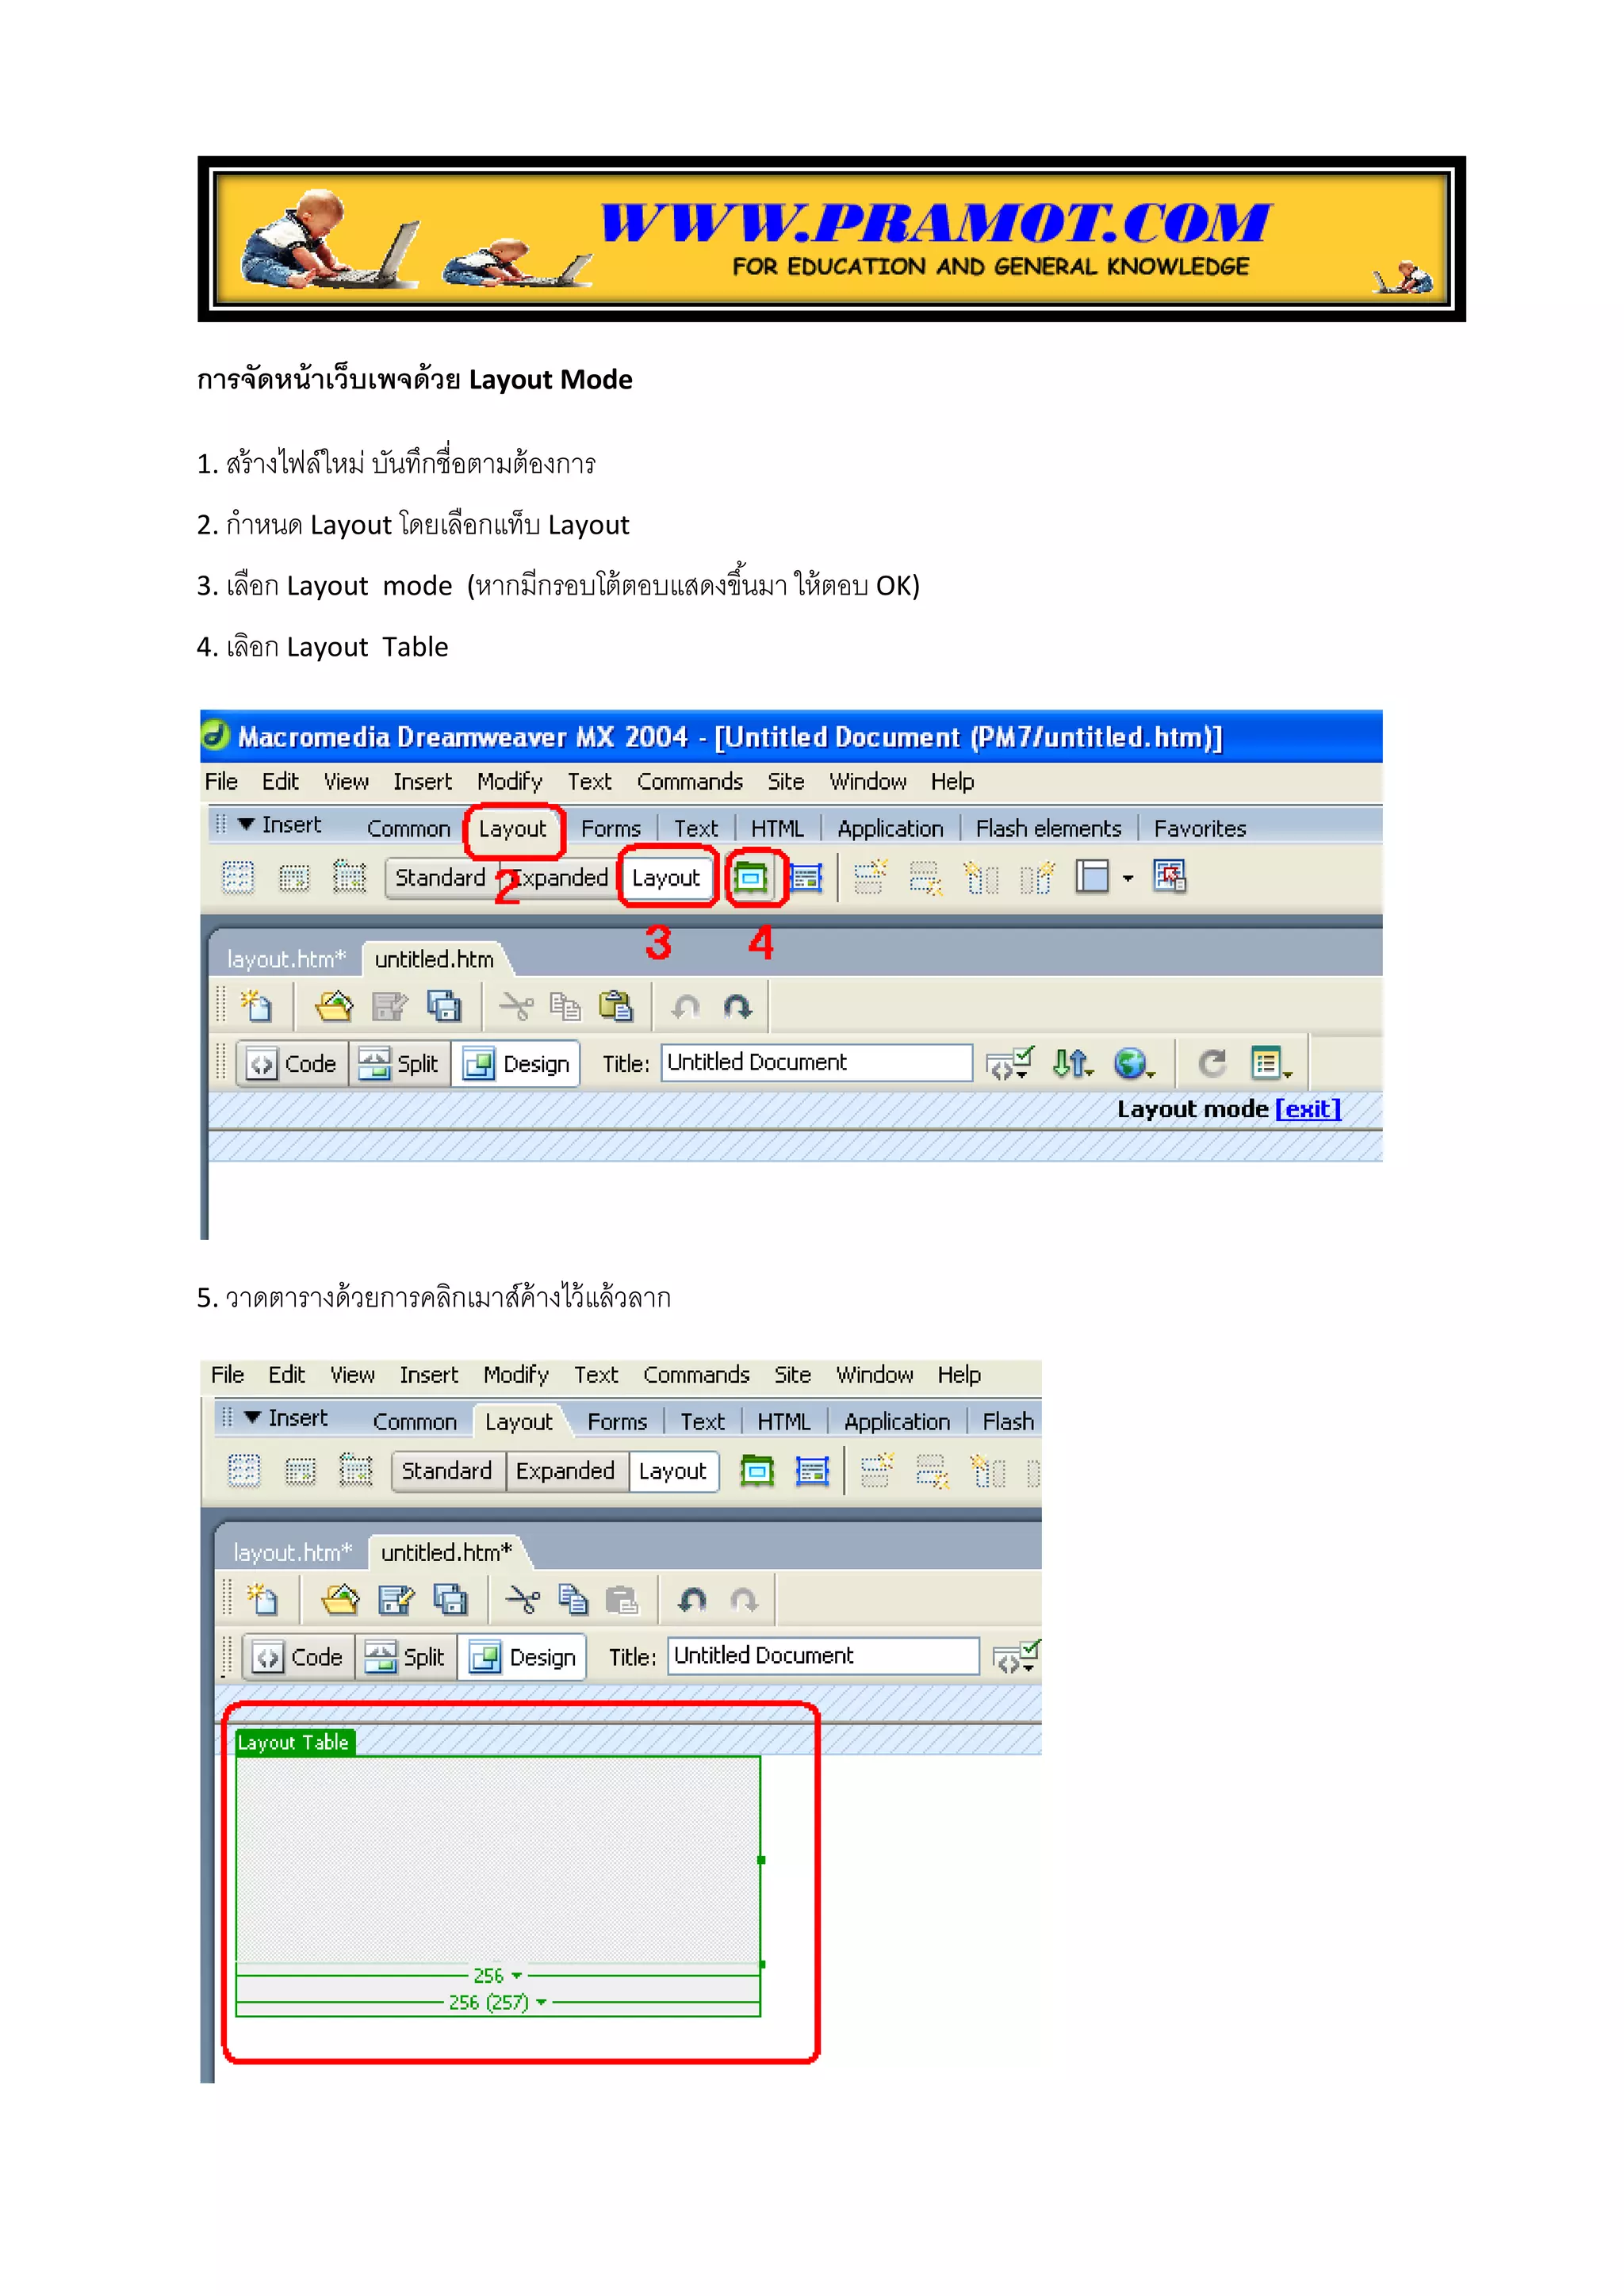Click the Frames icon beside the dropdown arrow
This screenshot has width=1624, height=2296.
pos(1092,877)
